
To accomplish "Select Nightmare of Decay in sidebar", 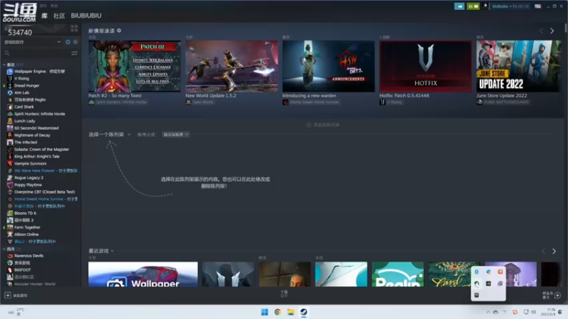I will [32, 135].
